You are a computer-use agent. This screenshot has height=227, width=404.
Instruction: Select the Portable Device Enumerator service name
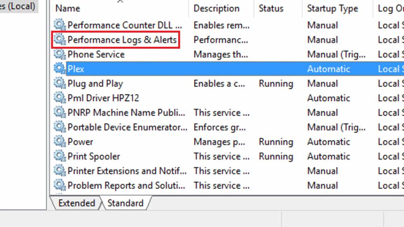128,127
